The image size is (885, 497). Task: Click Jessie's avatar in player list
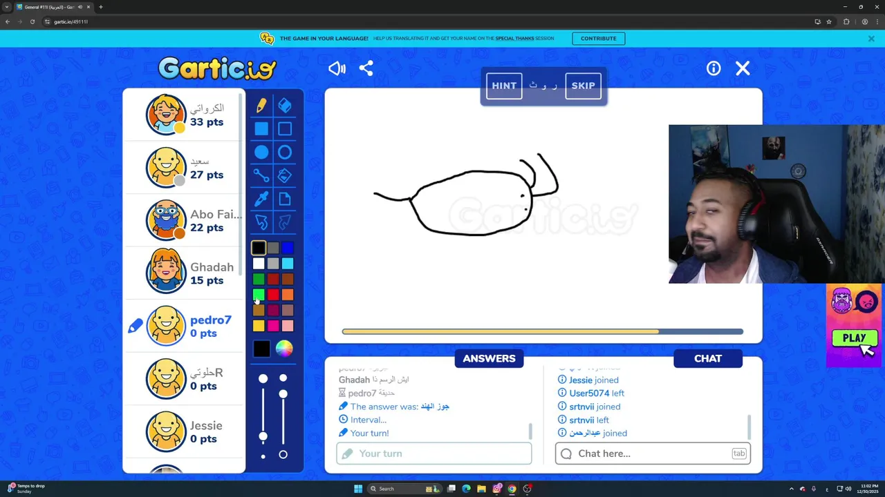pos(166,431)
